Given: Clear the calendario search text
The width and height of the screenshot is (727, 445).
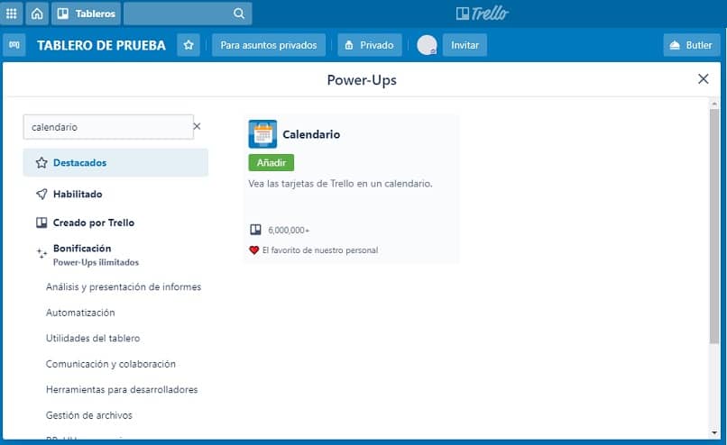Looking at the screenshot, I should (197, 126).
